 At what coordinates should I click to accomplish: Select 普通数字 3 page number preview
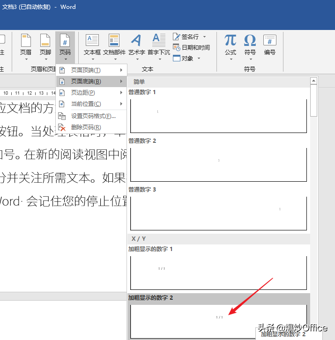tap(218, 214)
